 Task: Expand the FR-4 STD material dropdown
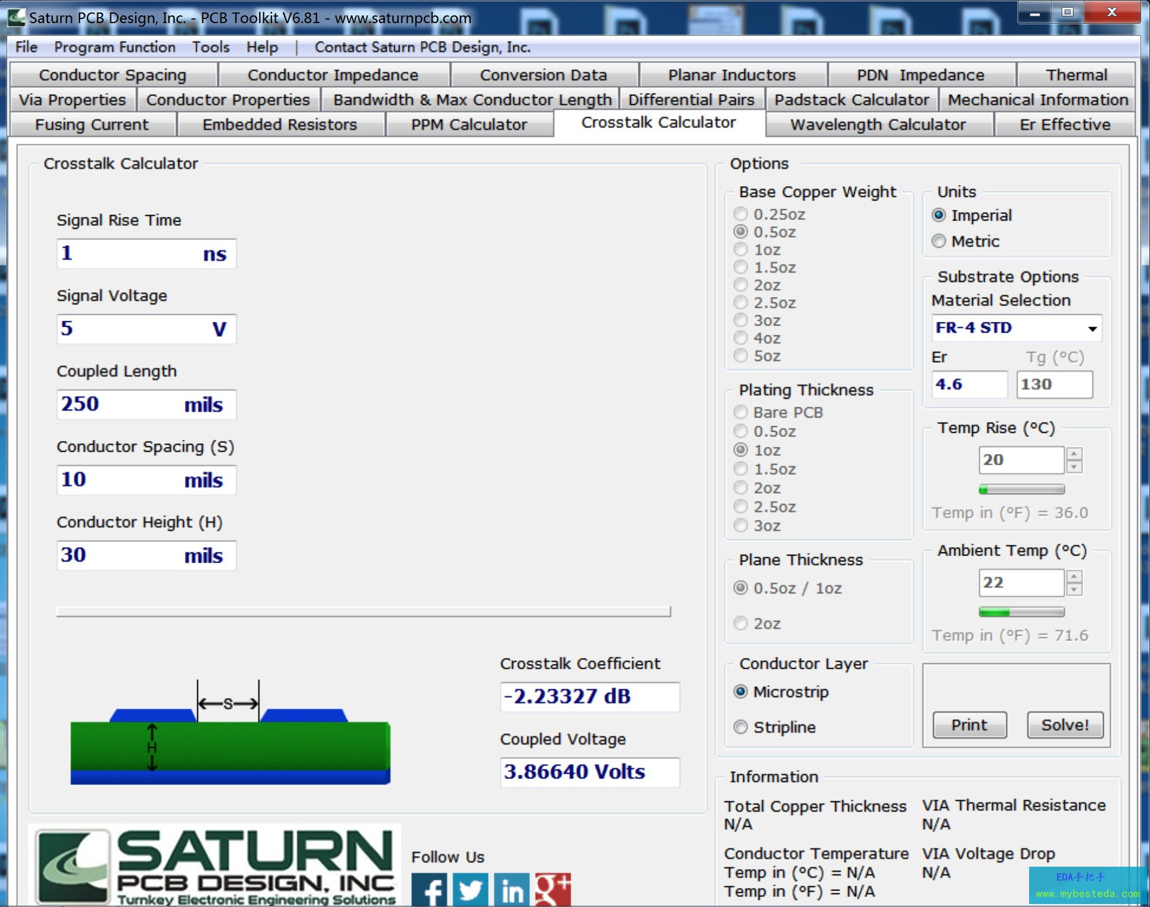click(1092, 328)
